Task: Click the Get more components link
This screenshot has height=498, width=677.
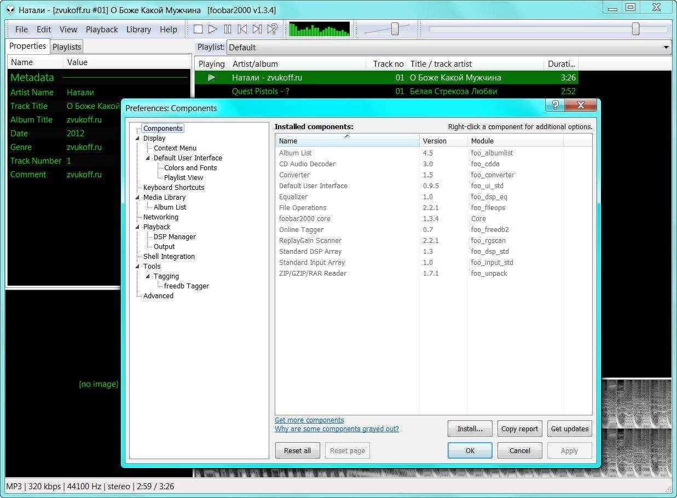Action: (x=309, y=420)
